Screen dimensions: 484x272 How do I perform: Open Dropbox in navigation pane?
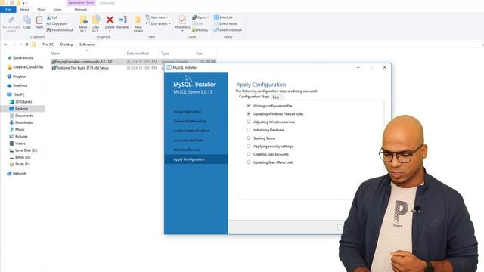20,76
